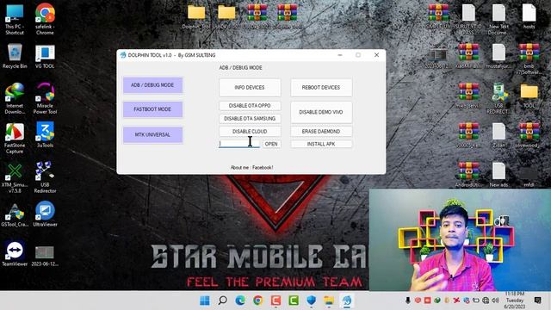Select Internet Download Manager desktop icon
Viewport: 551px width, 310px height.
(15, 98)
